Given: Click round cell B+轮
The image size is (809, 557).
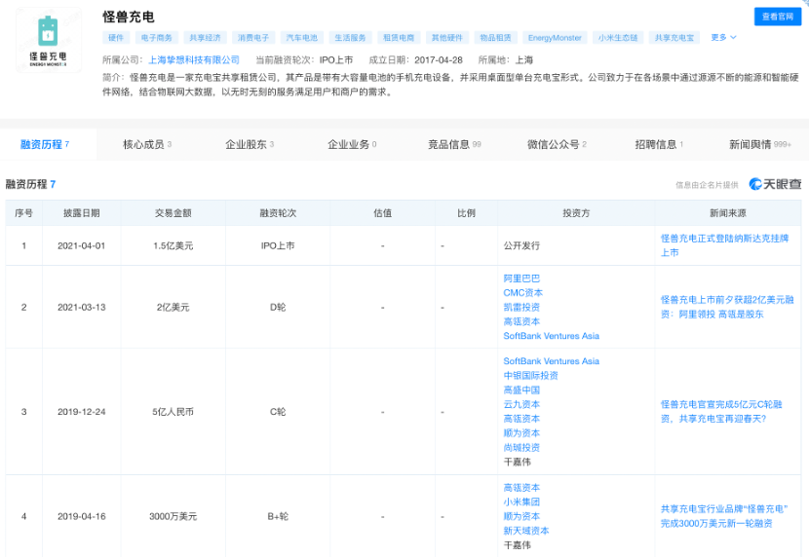Looking at the screenshot, I should (x=278, y=516).
